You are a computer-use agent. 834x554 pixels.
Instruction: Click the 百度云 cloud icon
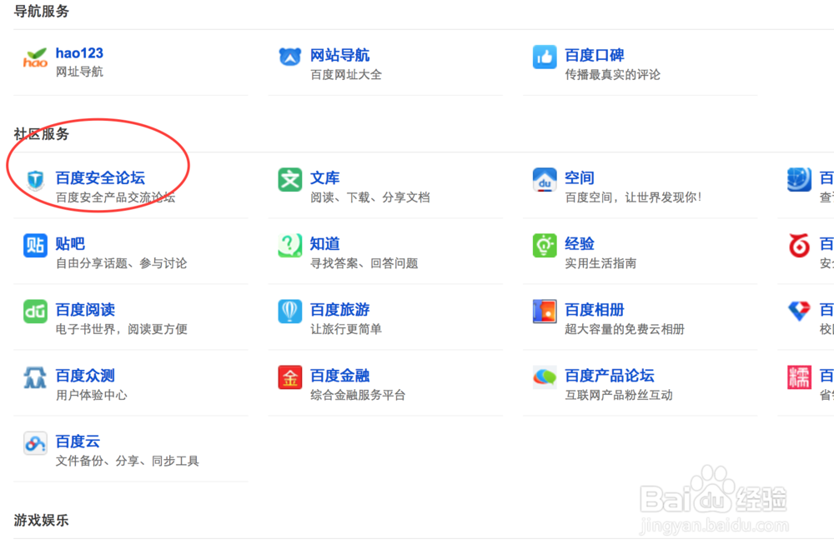point(35,443)
